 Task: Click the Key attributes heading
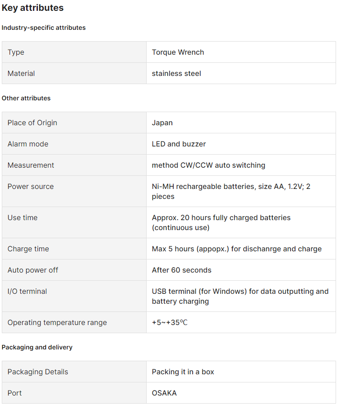32,8
